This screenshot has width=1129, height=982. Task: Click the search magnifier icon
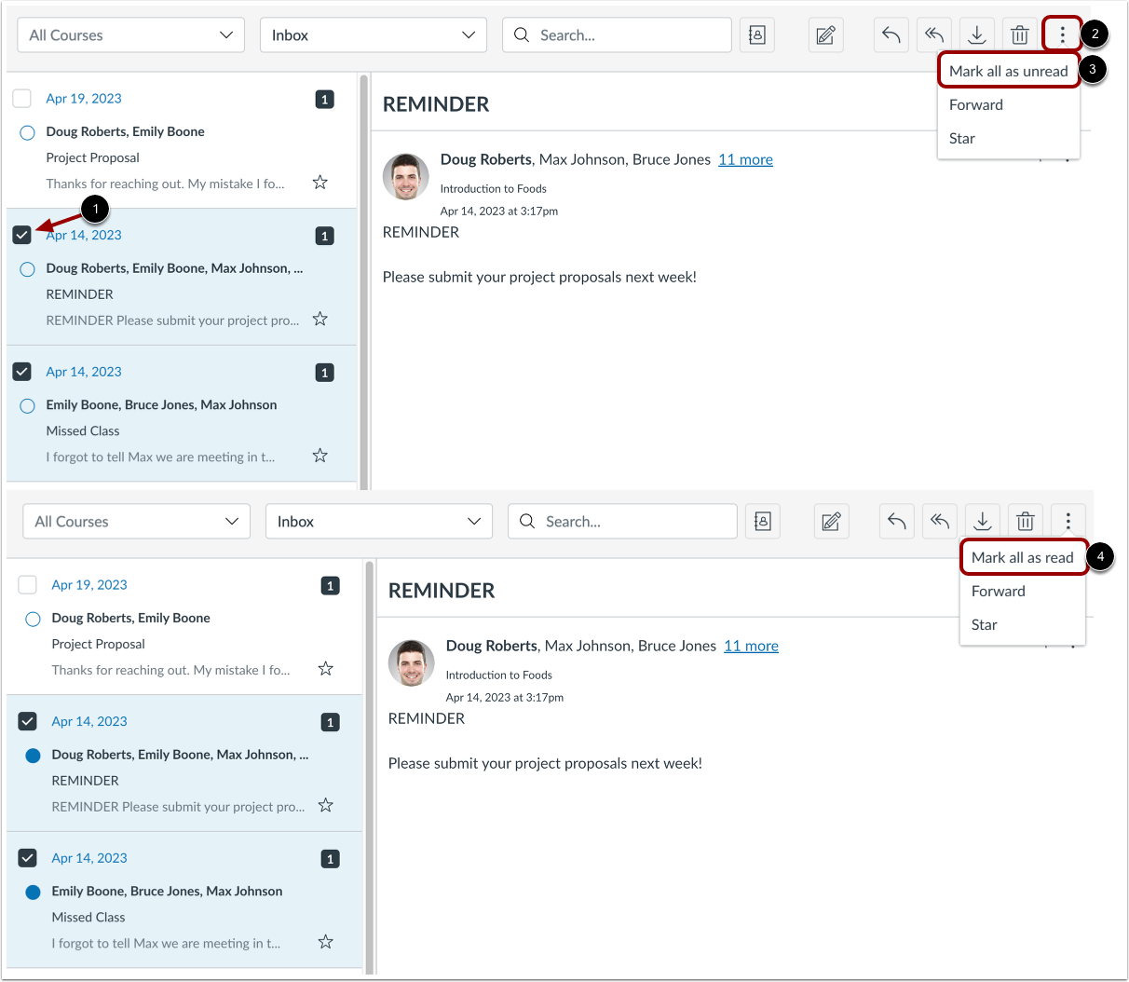(522, 34)
